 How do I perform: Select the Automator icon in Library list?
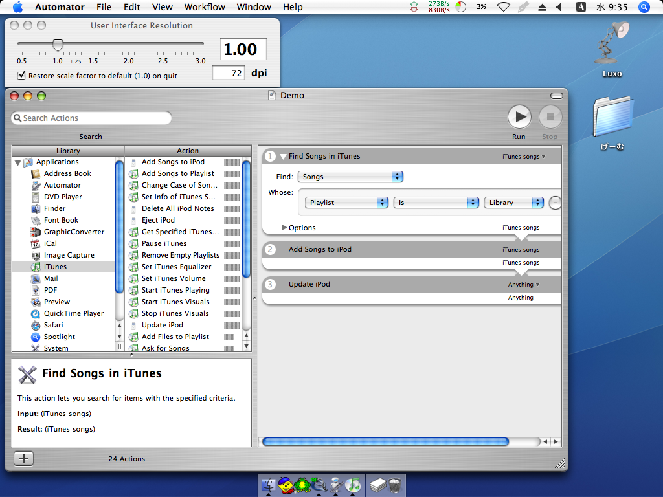(36, 186)
